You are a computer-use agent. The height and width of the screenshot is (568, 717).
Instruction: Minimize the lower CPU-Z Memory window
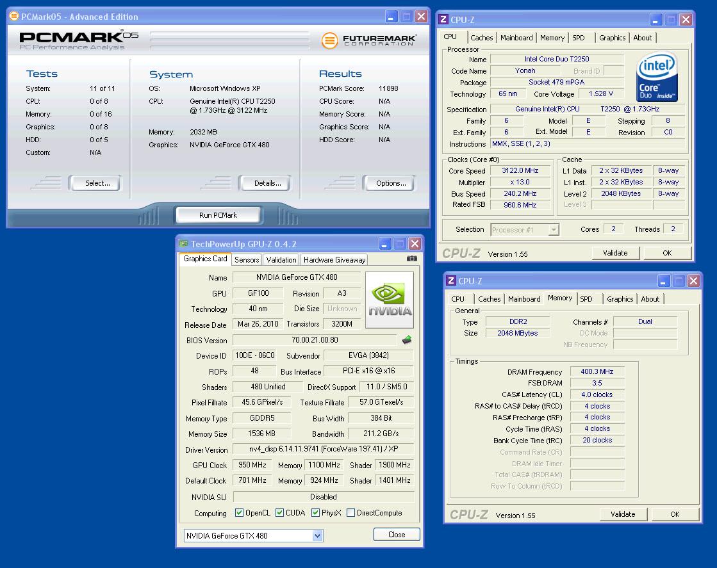click(x=664, y=280)
